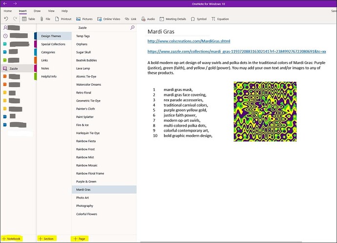Select the Design Themes section

(54, 36)
